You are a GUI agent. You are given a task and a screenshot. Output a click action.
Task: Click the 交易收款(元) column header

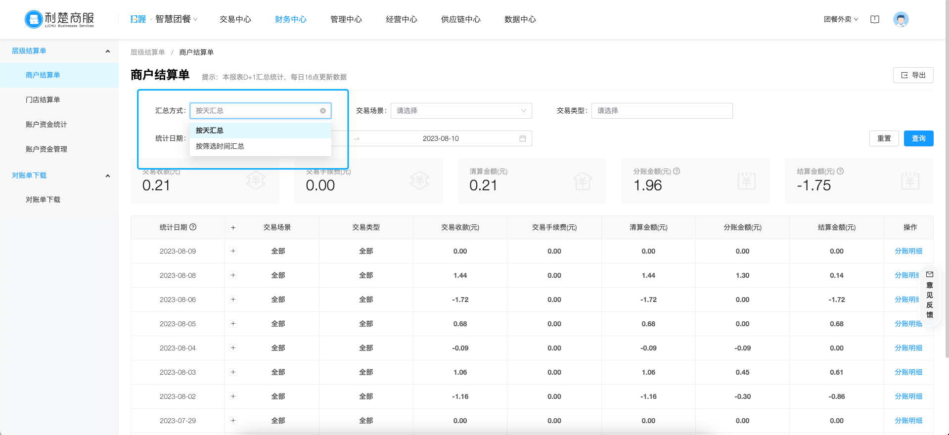pyautogui.click(x=460, y=227)
